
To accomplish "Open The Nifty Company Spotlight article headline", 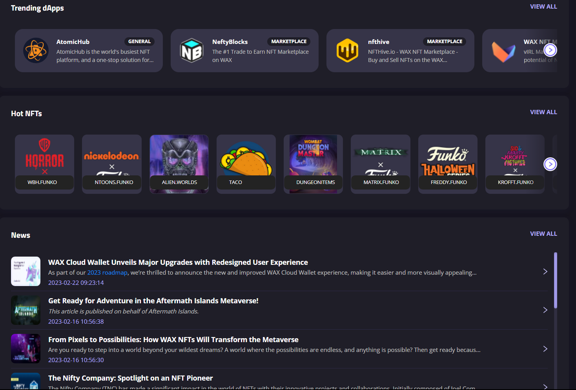I will coord(130,378).
